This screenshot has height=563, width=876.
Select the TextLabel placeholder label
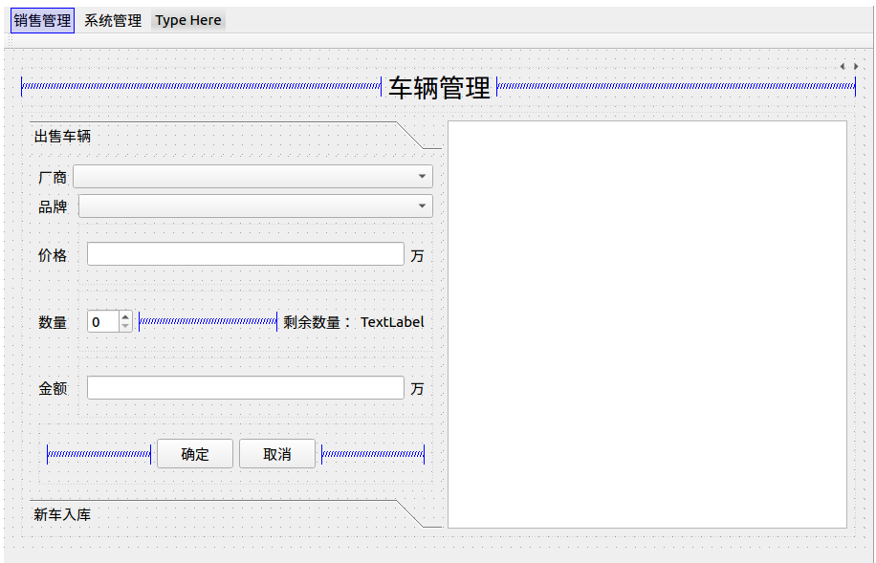tap(392, 322)
